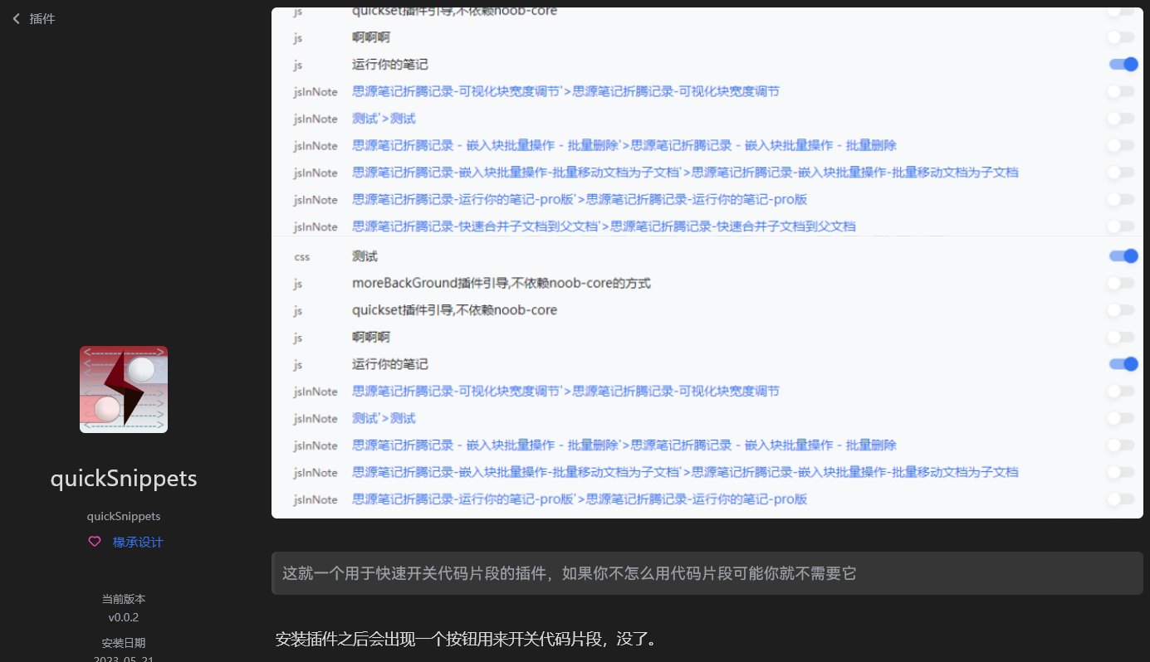
Task: Click the quickSnippets plugin logo
Action: pyautogui.click(x=123, y=389)
